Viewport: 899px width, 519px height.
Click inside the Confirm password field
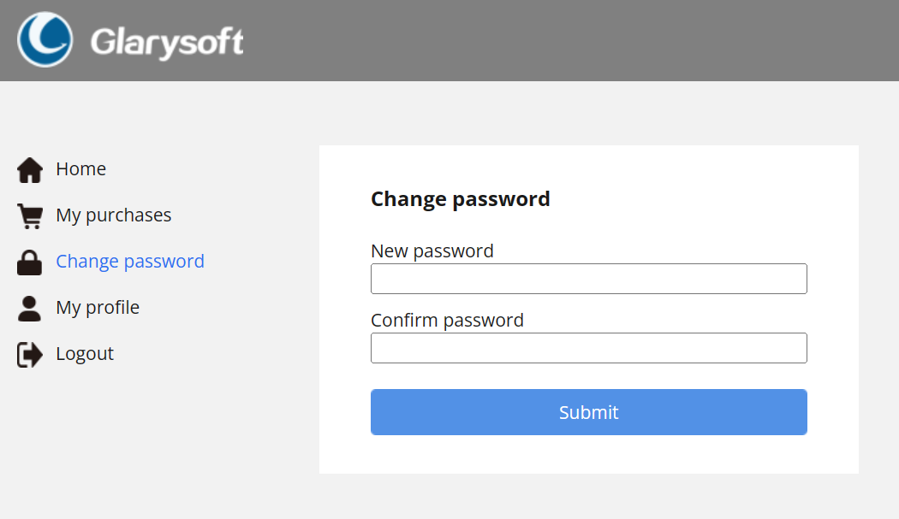pos(588,347)
